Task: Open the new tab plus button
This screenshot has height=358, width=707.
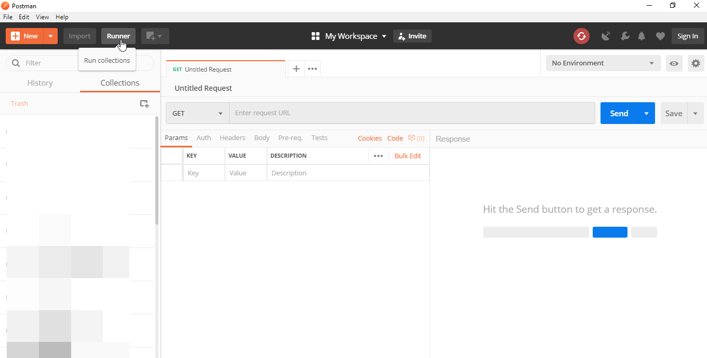Action: coord(296,68)
